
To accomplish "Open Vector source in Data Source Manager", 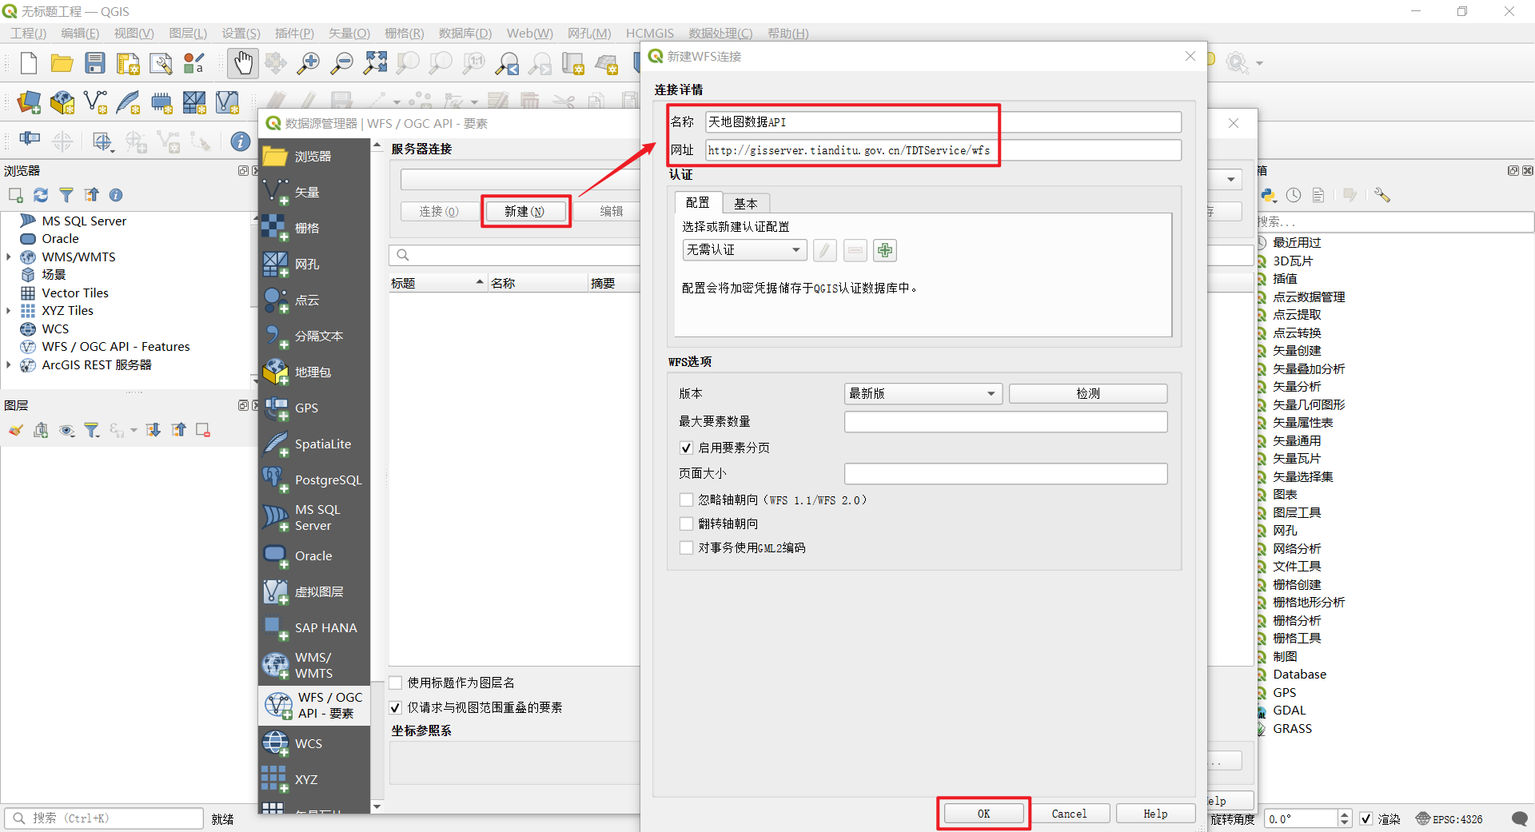I will (314, 193).
